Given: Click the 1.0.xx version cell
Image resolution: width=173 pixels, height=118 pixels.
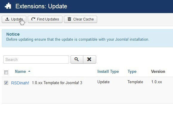Looking at the screenshot, I should [x=157, y=82].
